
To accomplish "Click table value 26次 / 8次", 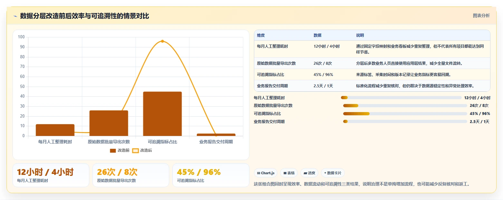I will 323,63.
